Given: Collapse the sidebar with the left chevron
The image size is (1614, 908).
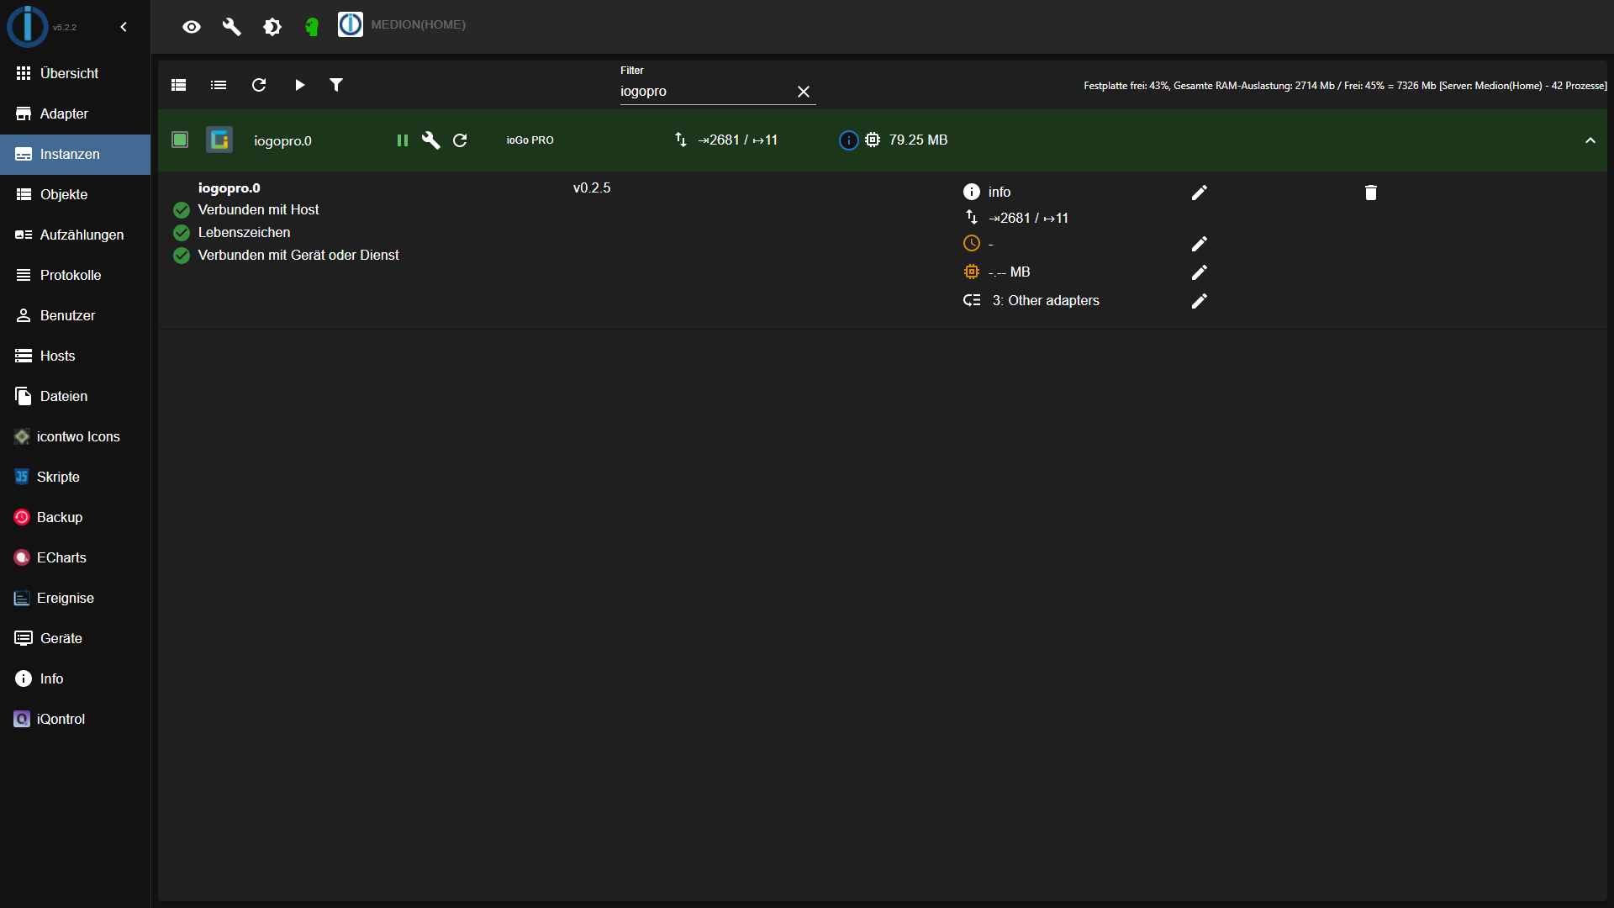Looking at the screenshot, I should (124, 27).
